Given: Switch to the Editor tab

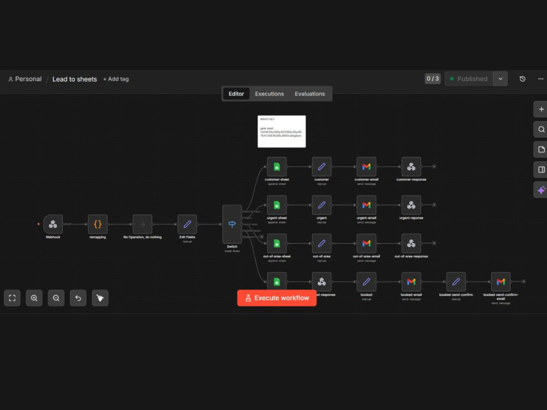Looking at the screenshot, I should [x=236, y=94].
